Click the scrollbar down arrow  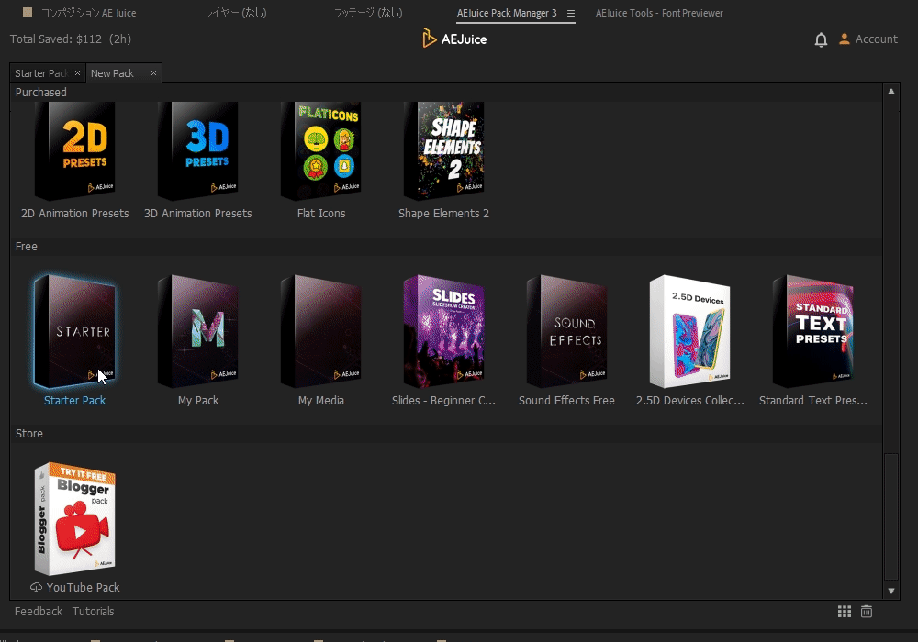click(890, 591)
